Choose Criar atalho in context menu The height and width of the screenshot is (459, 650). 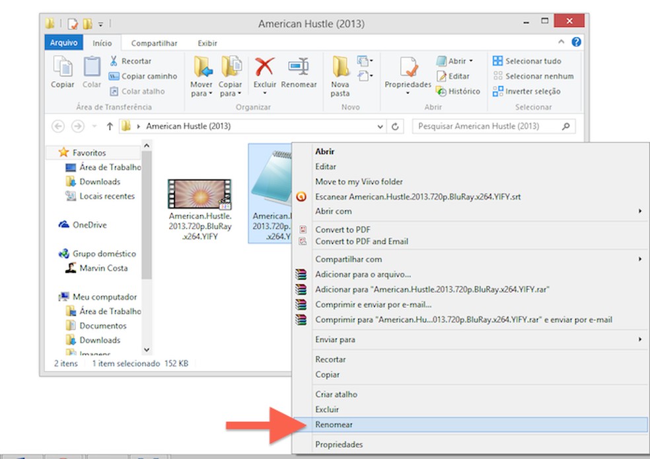tap(470, 394)
